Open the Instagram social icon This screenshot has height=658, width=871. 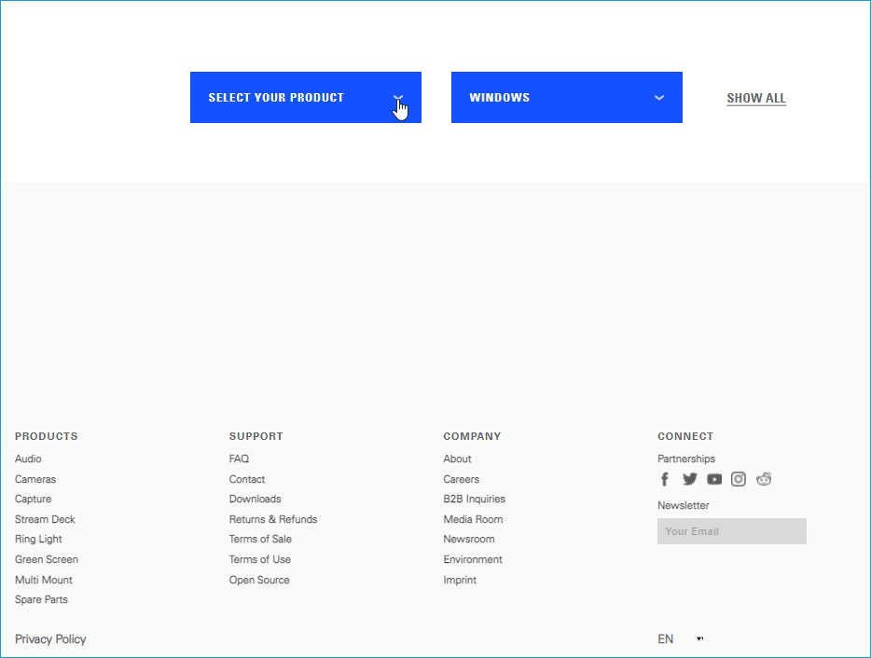(739, 479)
